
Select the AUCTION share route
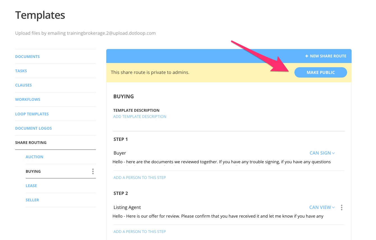(34, 157)
